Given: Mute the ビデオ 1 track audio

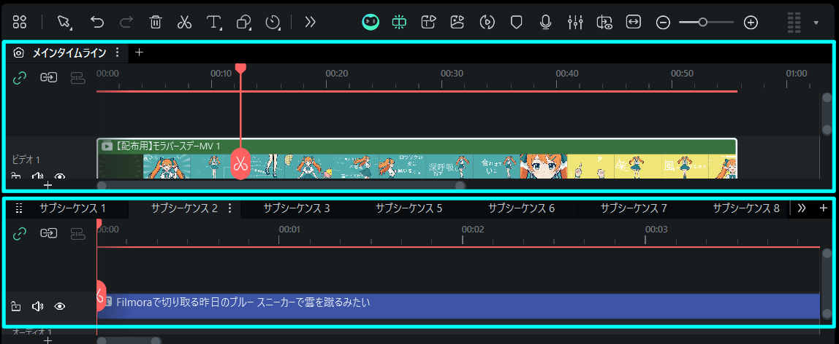Looking at the screenshot, I should click(37, 176).
